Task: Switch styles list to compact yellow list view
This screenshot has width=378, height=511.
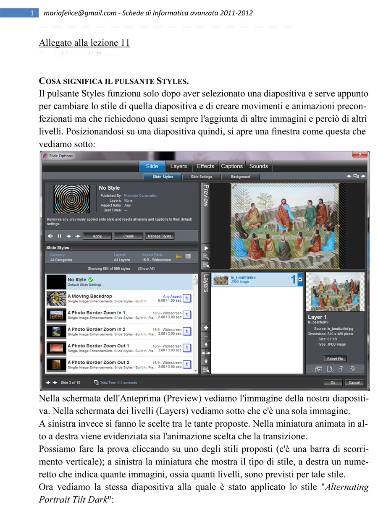Action: (x=179, y=256)
